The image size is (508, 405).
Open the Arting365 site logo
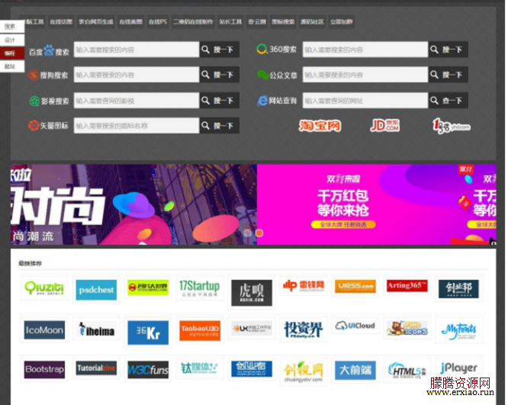[x=407, y=286]
